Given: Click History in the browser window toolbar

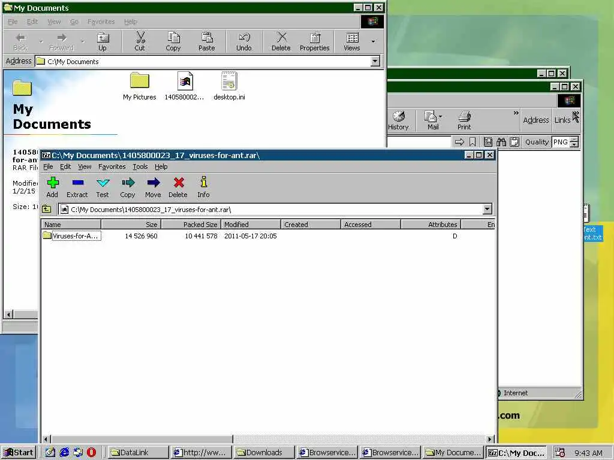Looking at the screenshot, I should click(398, 120).
